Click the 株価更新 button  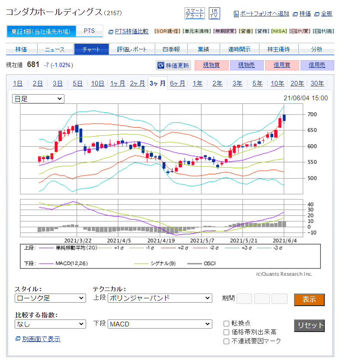[173, 65]
